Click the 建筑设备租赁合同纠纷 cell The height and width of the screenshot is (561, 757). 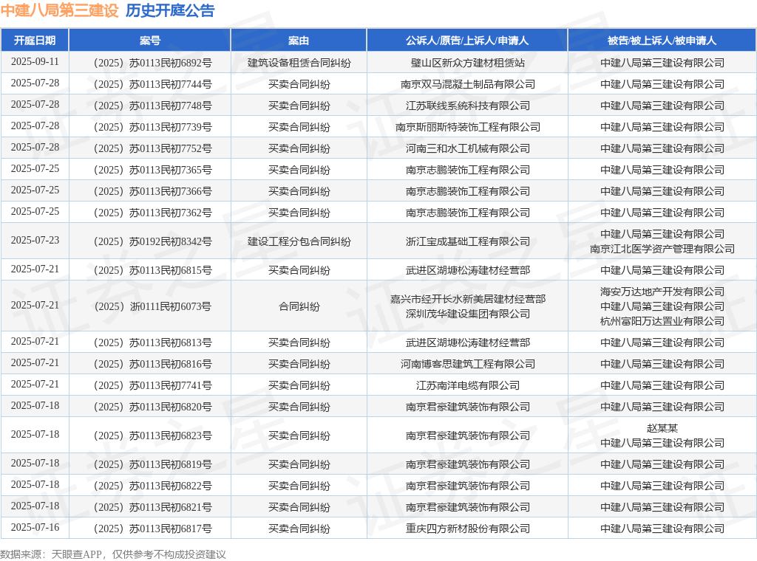pos(299,63)
